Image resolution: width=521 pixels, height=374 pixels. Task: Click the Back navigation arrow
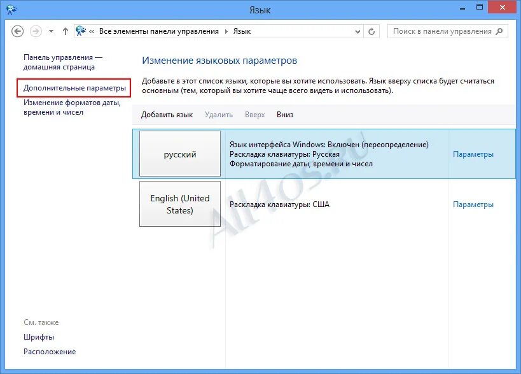(x=17, y=31)
